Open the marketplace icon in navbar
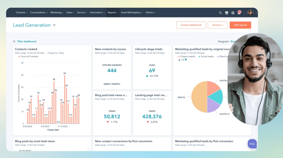Screen dimensions: 283x158 click(226, 13)
